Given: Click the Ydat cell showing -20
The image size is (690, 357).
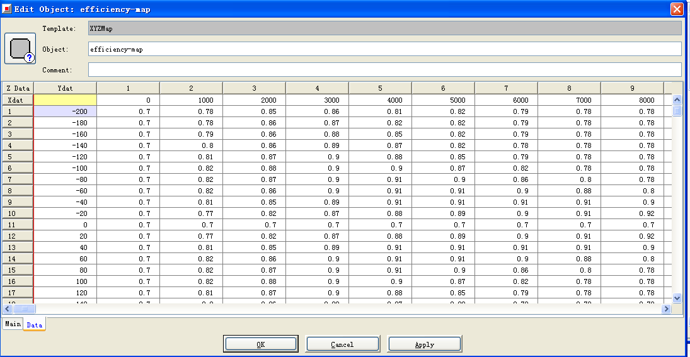Looking at the screenshot, I should [x=65, y=213].
